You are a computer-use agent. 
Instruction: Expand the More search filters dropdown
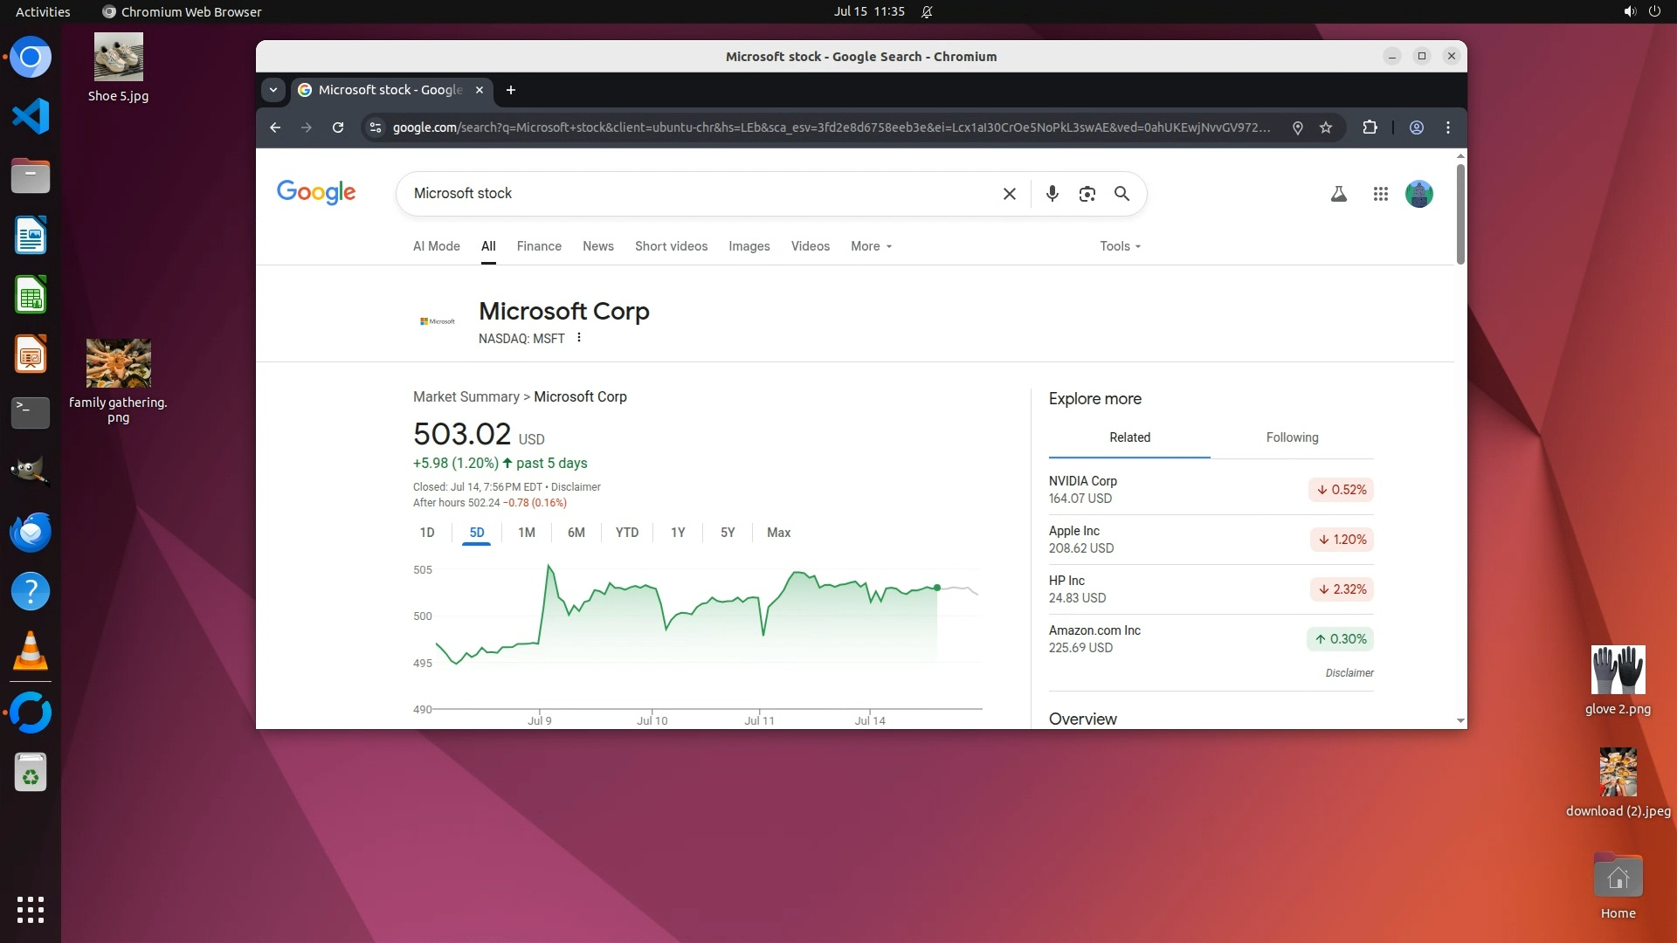(x=871, y=246)
